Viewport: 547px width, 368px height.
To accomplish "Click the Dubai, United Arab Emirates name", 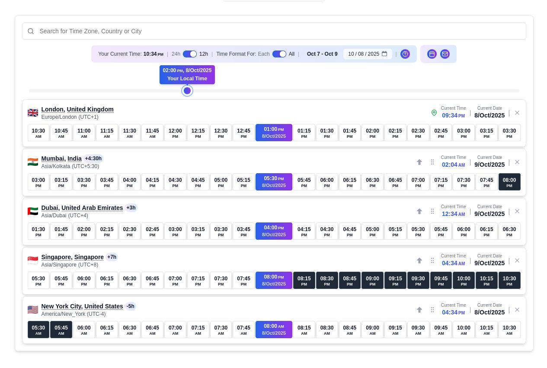I will (82, 208).
